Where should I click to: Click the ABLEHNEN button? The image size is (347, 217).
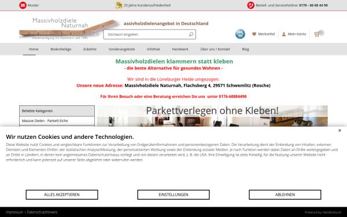pos(285,194)
